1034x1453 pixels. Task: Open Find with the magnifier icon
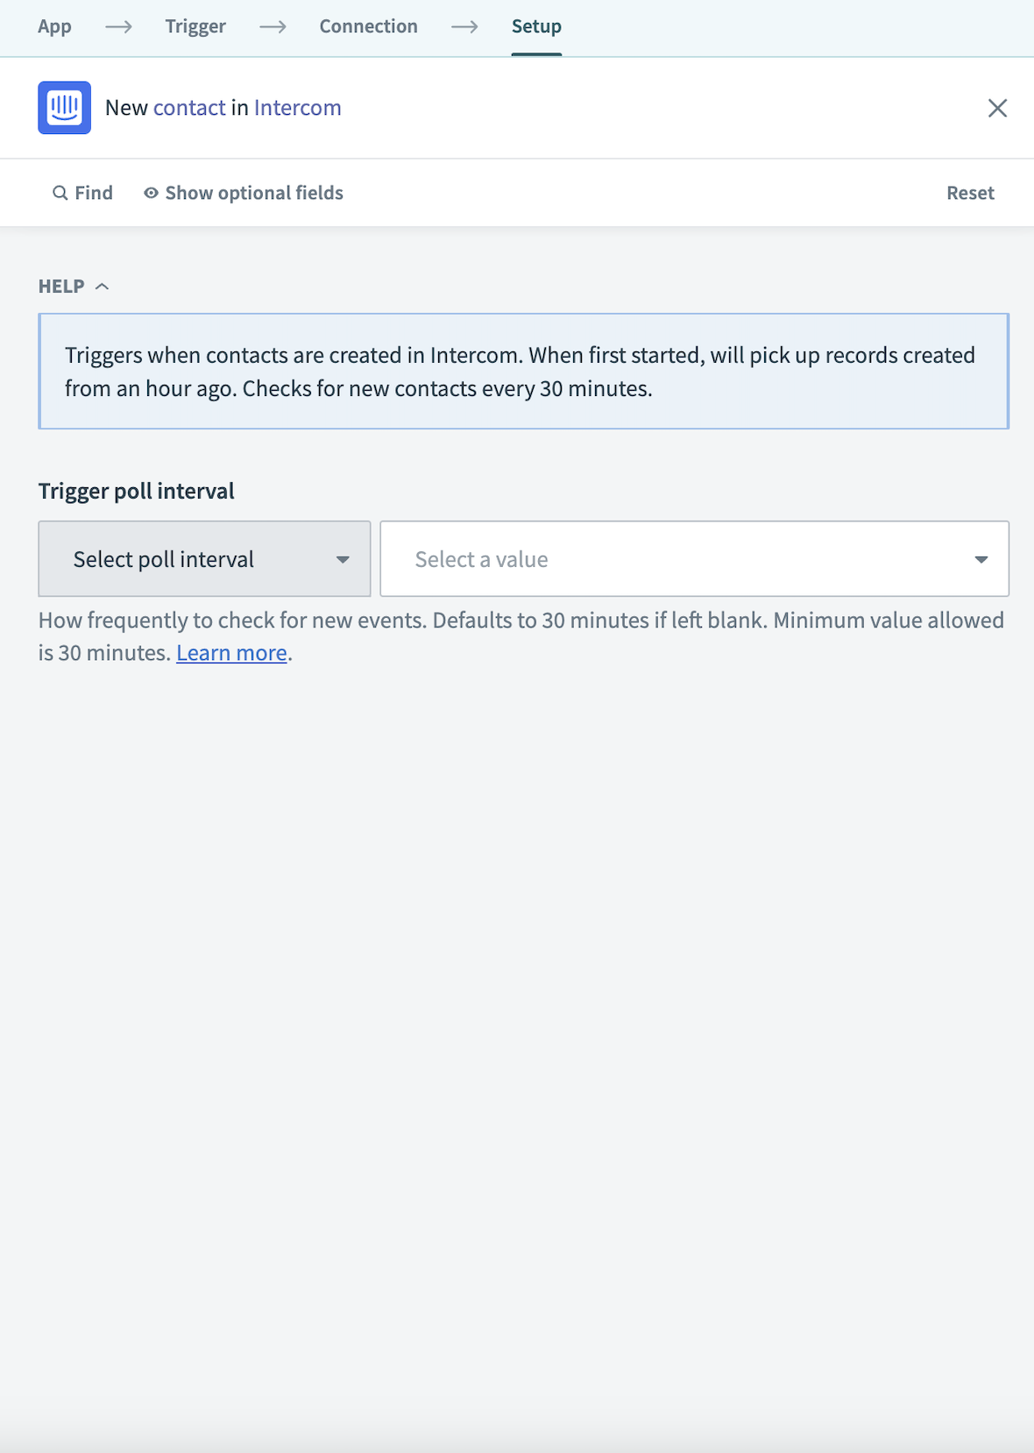coord(60,193)
